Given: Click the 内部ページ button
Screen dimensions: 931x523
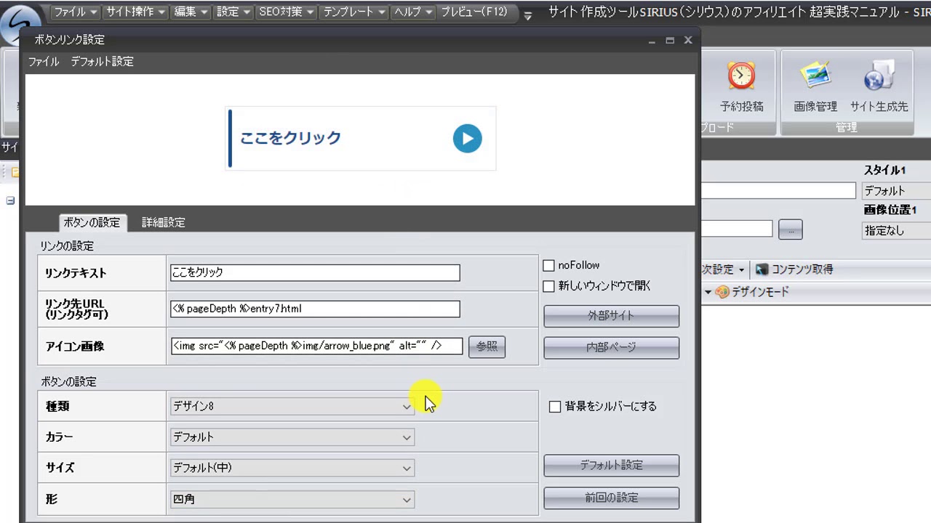Looking at the screenshot, I should pyautogui.click(x=611, y=347).
